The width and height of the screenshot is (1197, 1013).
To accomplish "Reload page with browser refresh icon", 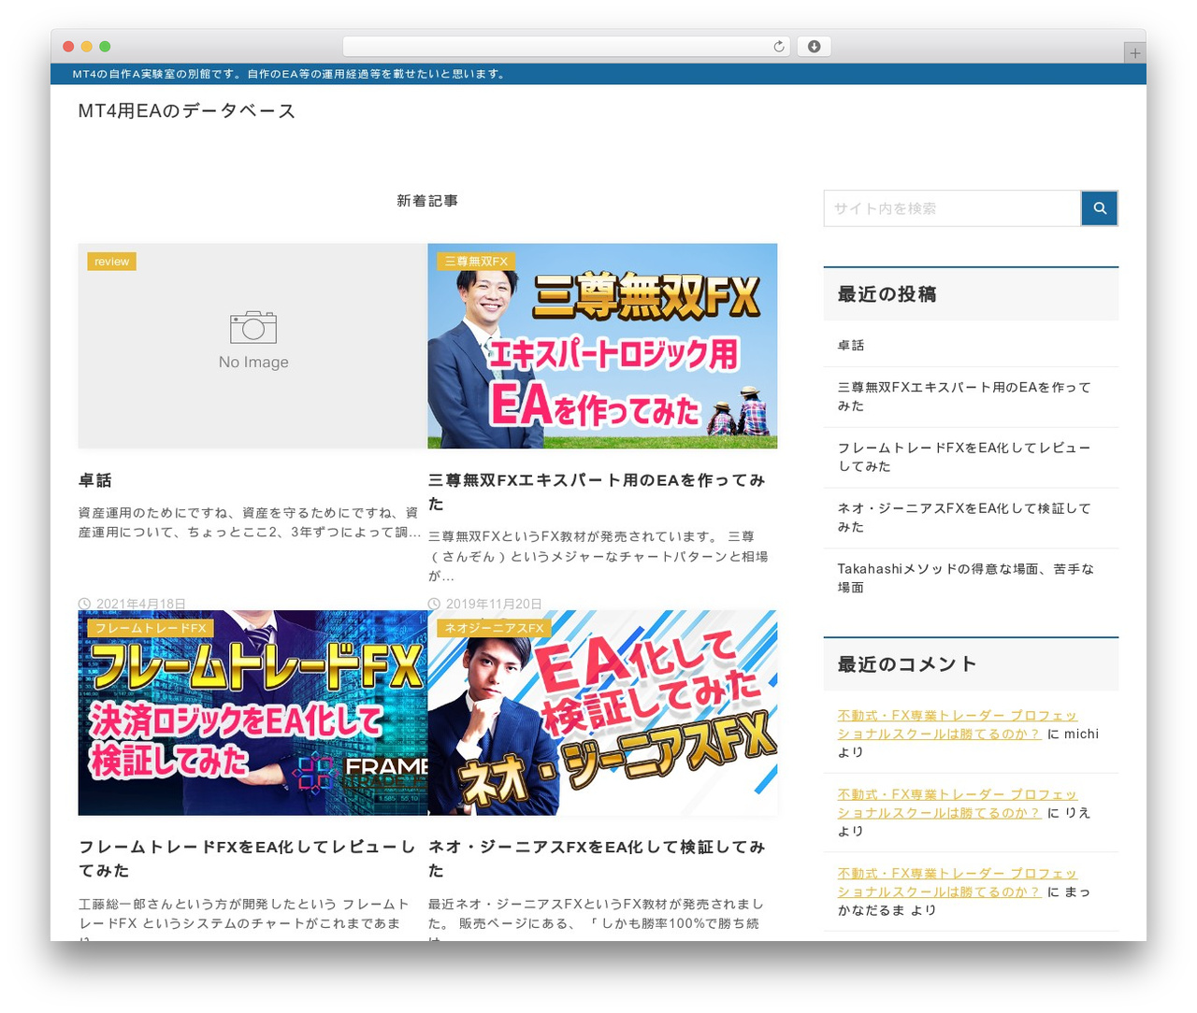I will click(779, 47).
